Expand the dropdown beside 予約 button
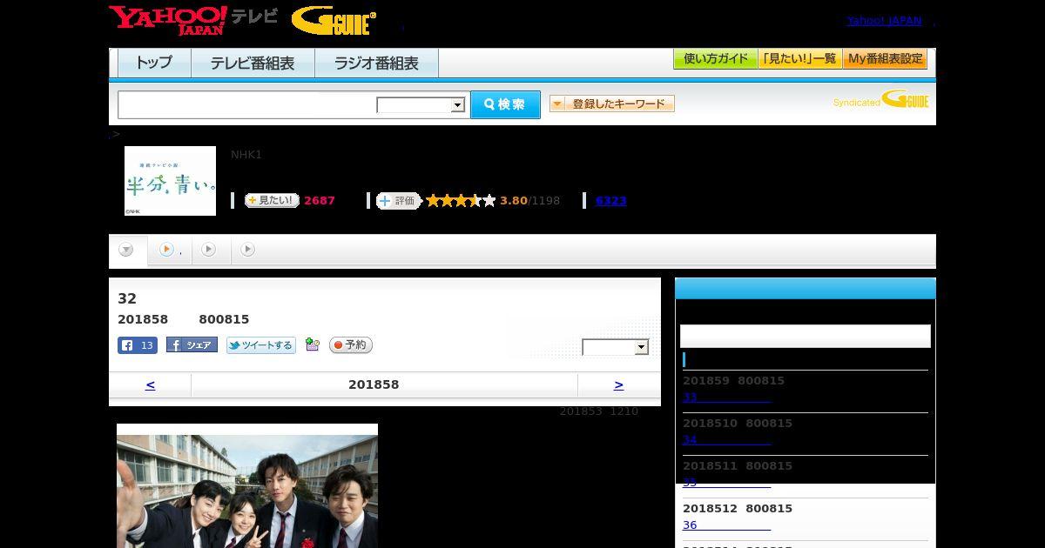 tap(616, 347)
